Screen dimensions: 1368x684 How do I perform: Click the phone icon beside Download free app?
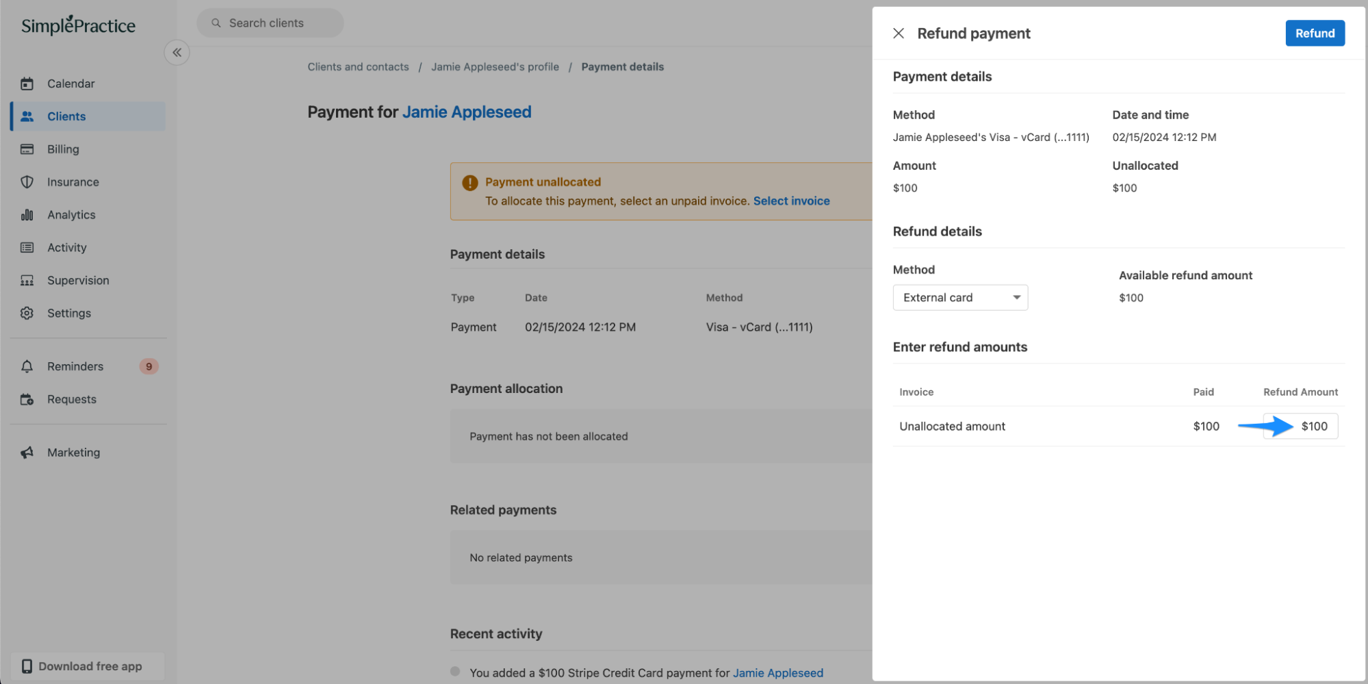point(27,666)
